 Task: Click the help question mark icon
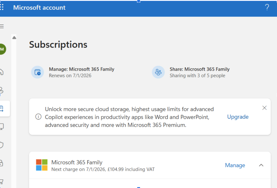point(267,8)
